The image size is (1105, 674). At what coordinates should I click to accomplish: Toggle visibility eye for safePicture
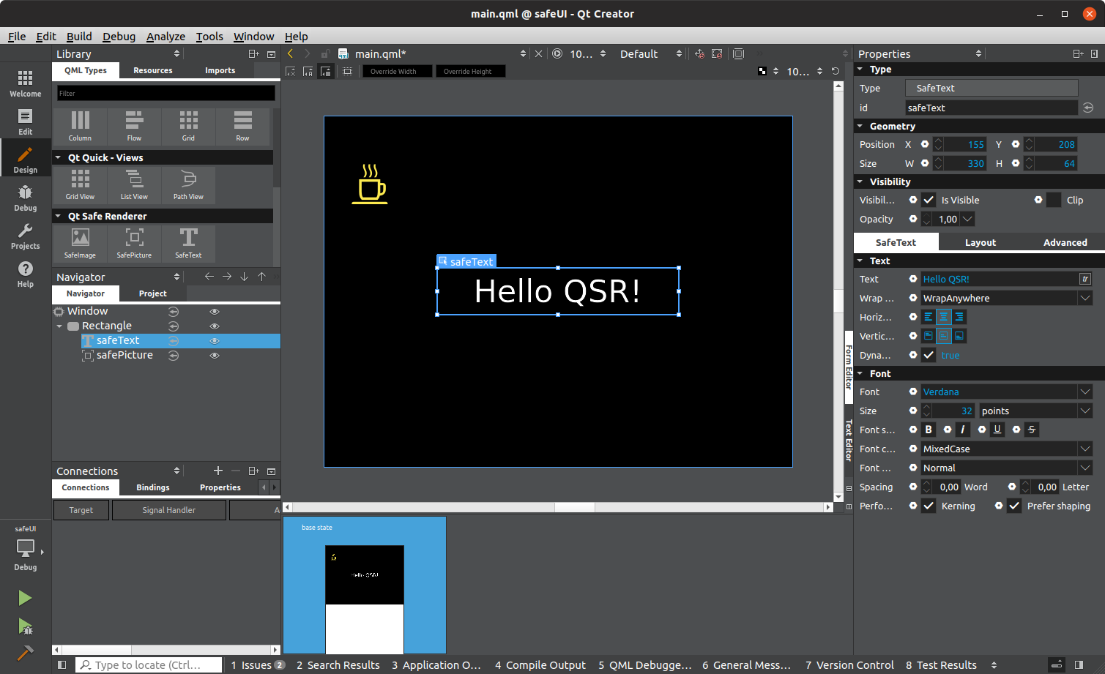tap(215, 356)
